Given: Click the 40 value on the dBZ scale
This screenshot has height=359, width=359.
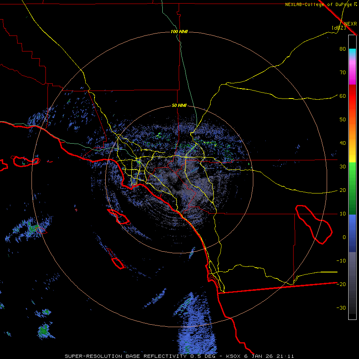Looking at the screenshot, I should coord(343,143).
